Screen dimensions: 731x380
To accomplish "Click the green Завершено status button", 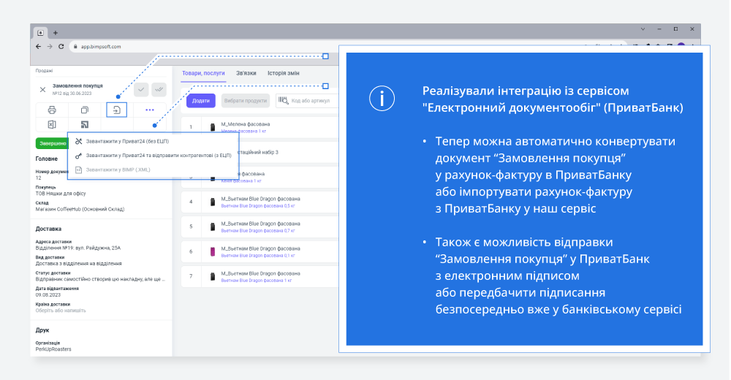I will tap(50, 143).
